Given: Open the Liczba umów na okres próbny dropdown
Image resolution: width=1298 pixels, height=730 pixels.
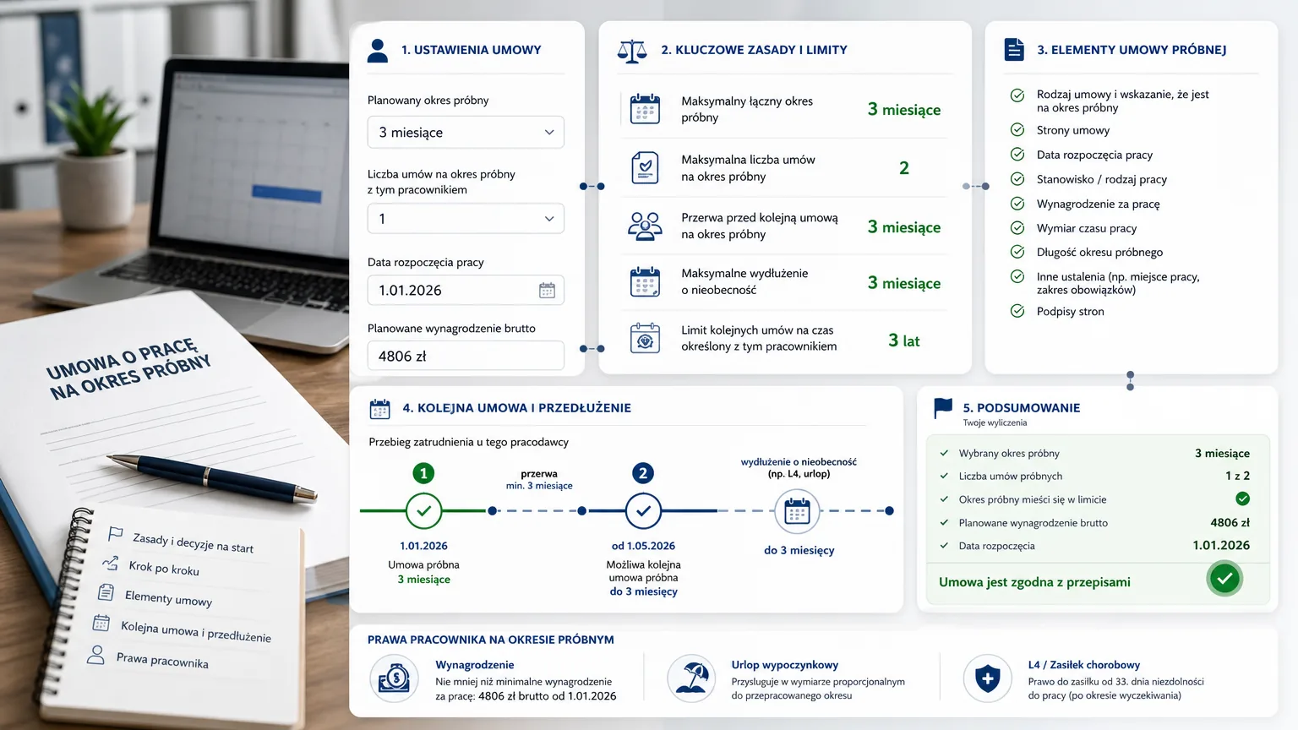Looking at the screenshot, I should point(466,219).
